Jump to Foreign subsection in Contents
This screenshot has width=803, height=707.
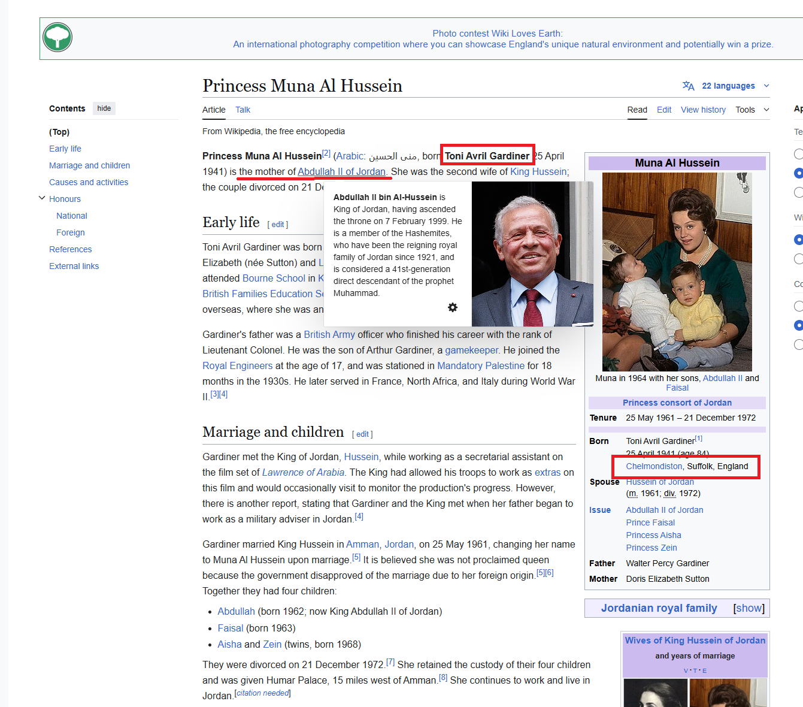tap(71, 232)
